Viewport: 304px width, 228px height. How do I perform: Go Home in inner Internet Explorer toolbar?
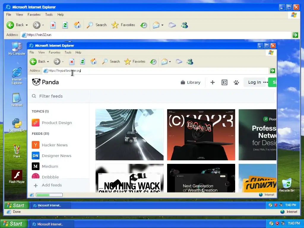pyautogui.click(x=94, y=62)
